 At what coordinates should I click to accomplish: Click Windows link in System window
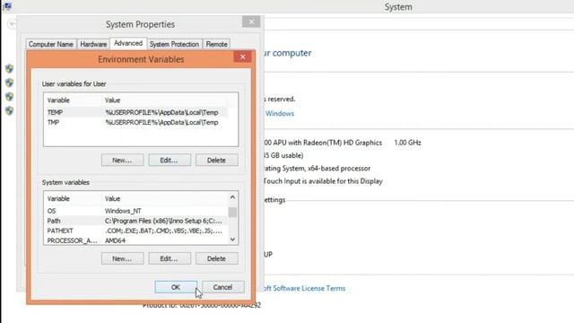tap(280, 114)
